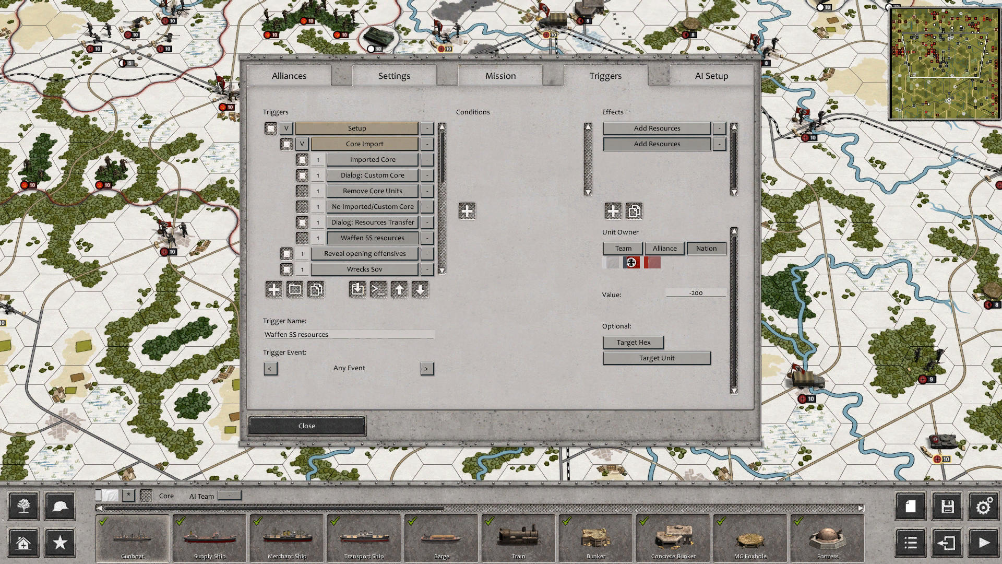Viewport: 1002px width, 564px height.
Task: Click the Target Hex button
Action: point(634,342)
